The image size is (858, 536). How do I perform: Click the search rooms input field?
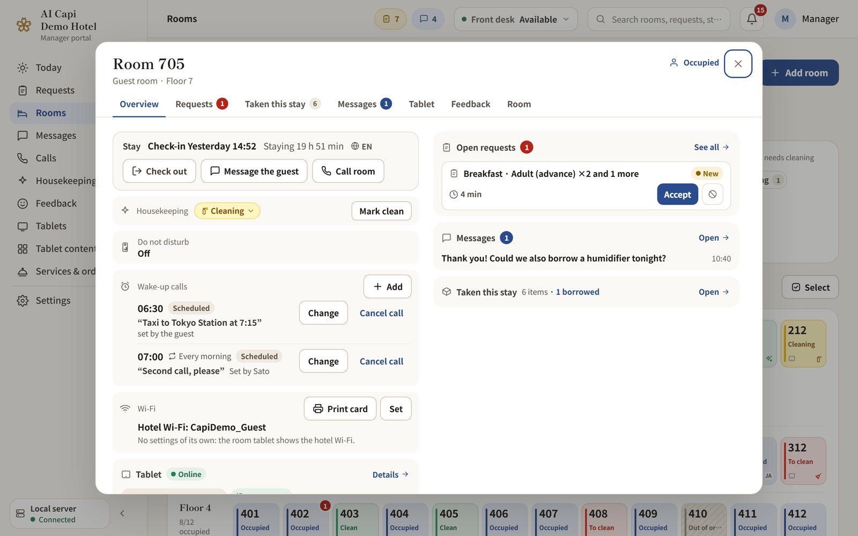point(659,19)
